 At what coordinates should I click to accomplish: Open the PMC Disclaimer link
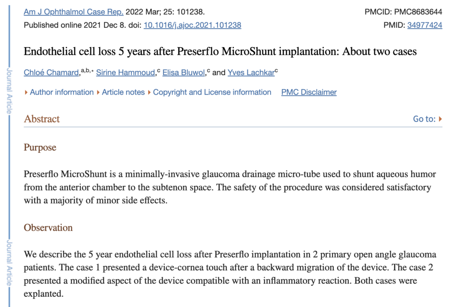(309, 92)
